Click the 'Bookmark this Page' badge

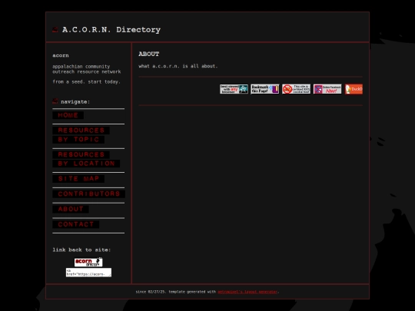(265, 89)
